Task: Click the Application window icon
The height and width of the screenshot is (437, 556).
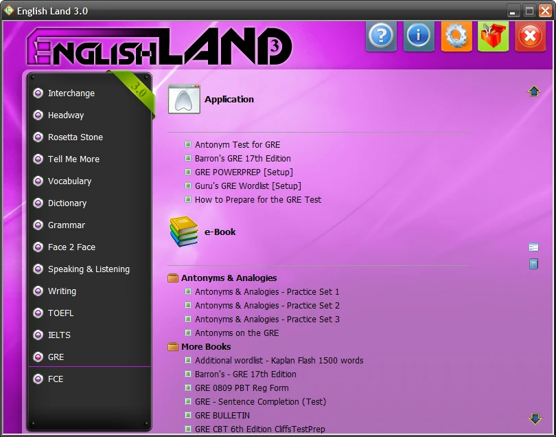Action: 184,100
